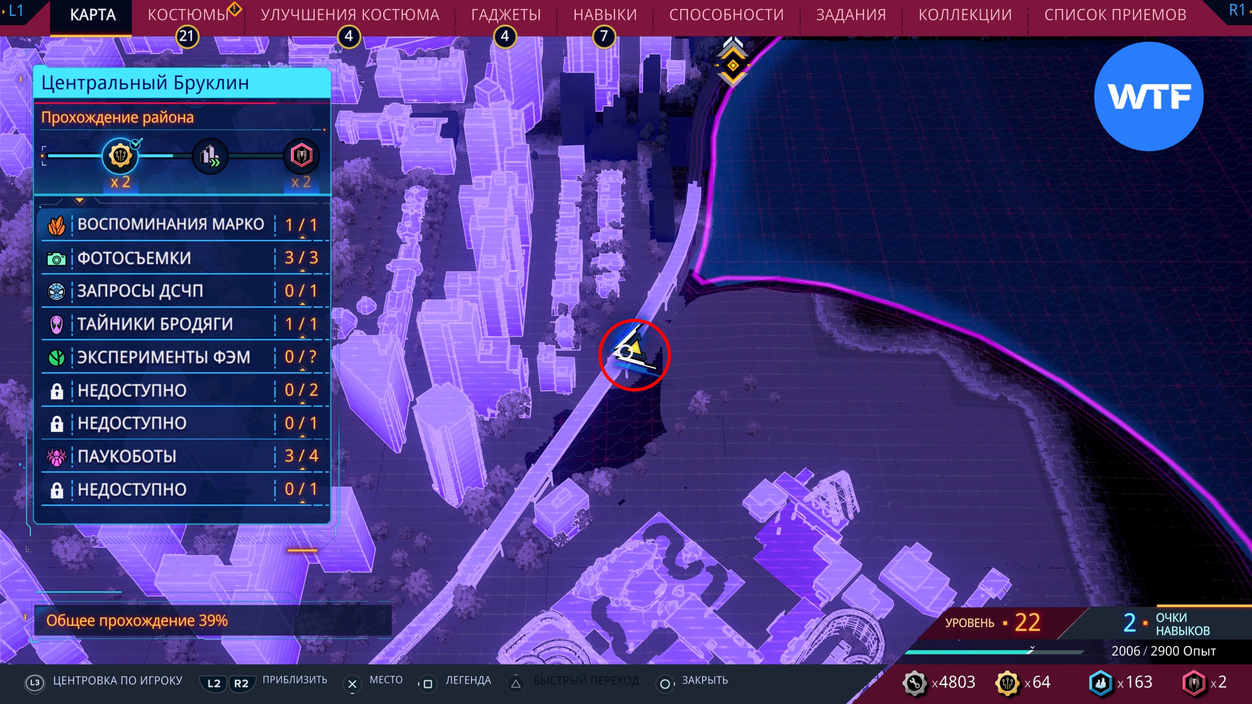Viewport: 1252px width, 704px height.
Task: Click the orange diamond mission marker on map
Action: coord(732,65)
